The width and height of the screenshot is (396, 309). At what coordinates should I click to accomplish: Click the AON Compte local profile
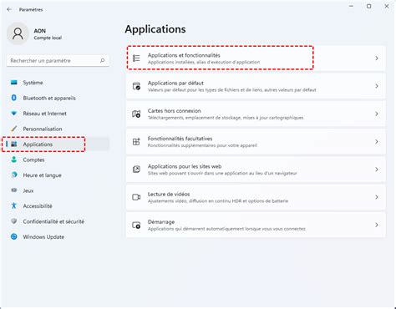34,33
